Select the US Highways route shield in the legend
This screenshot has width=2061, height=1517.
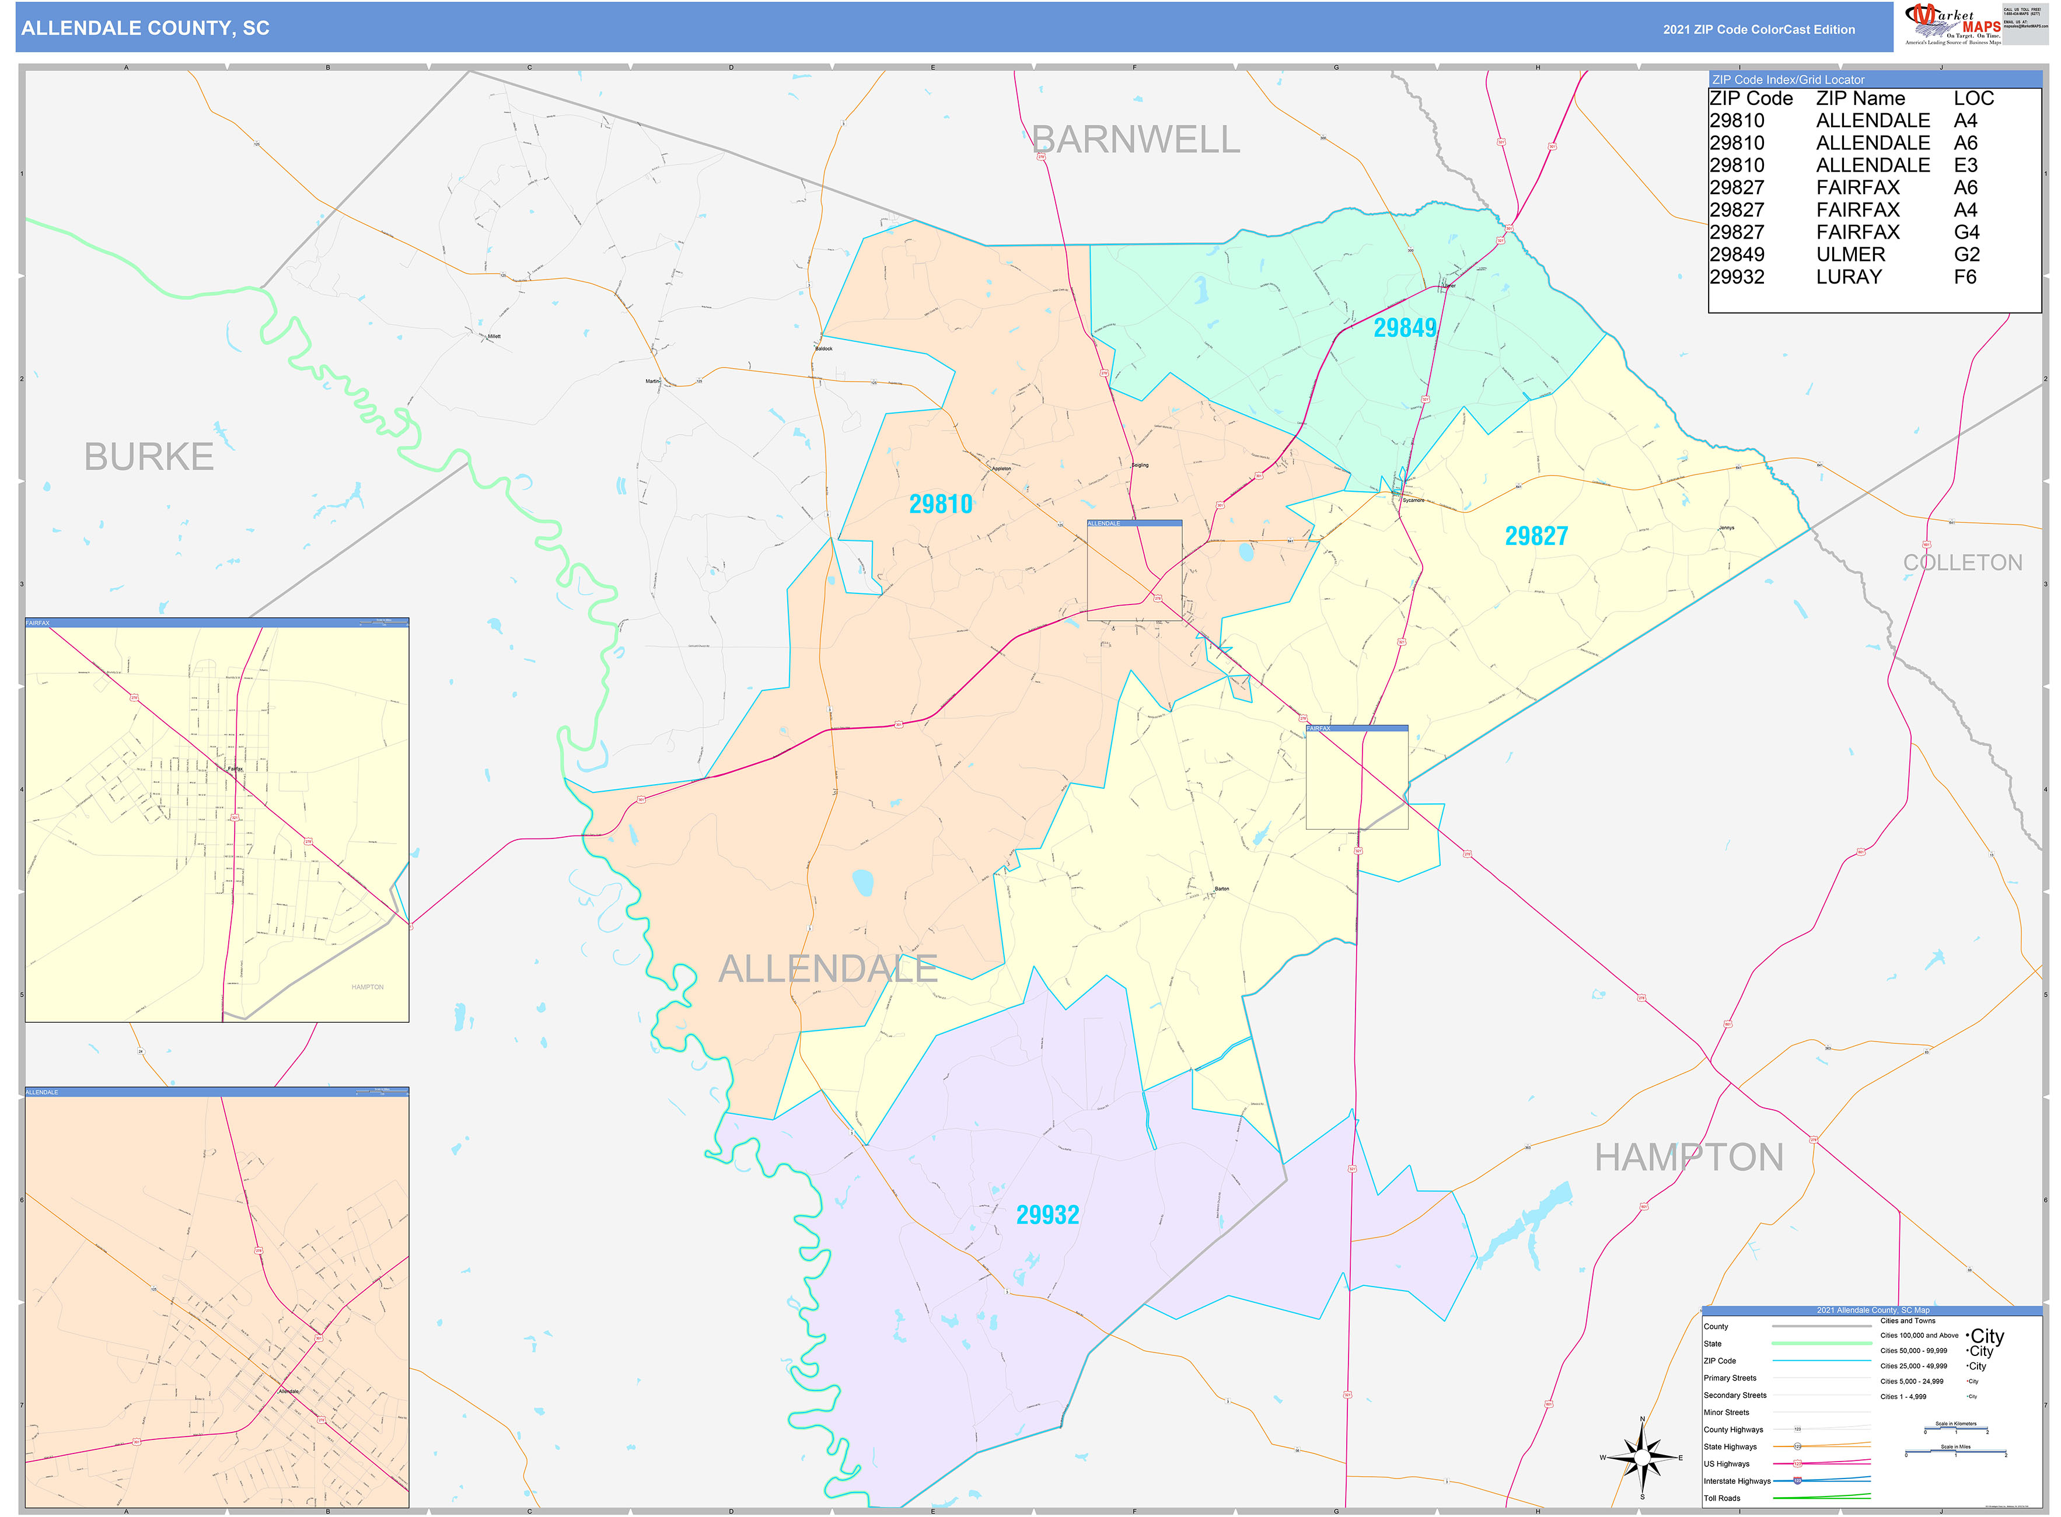click(1798, 1464)
